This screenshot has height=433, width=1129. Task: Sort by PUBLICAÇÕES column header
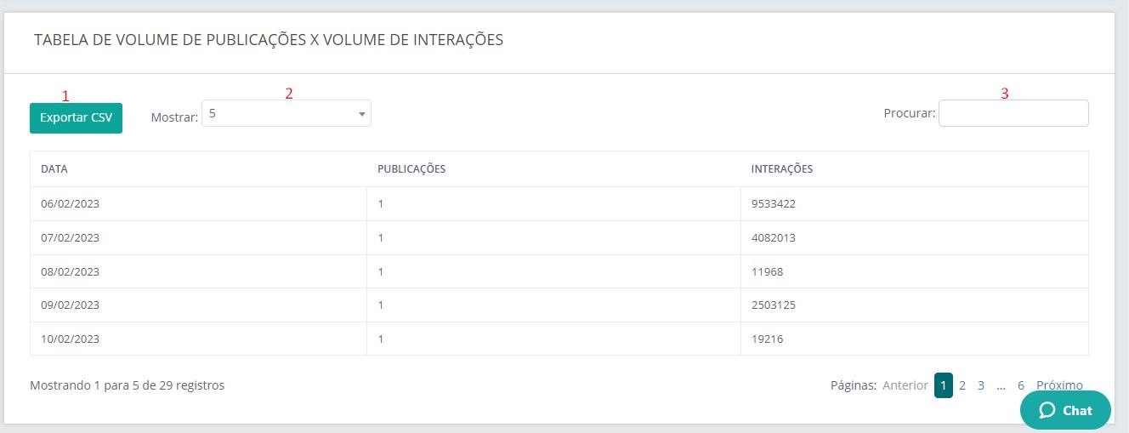(x=411, y=169)
